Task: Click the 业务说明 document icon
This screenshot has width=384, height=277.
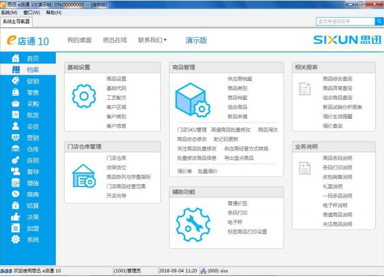Action: [305, 168]
